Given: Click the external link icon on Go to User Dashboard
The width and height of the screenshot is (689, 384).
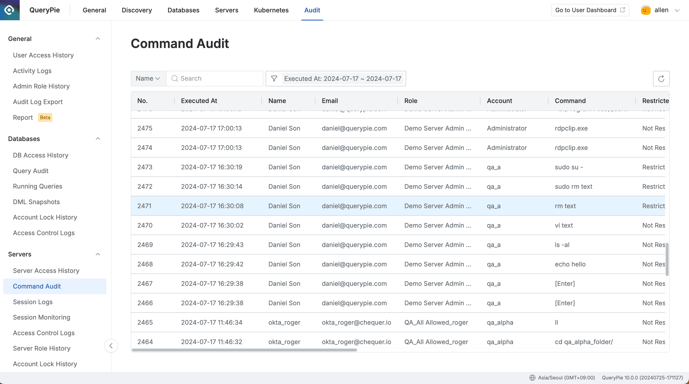Looking at the screenshot, I should click(x=622, y=10).
